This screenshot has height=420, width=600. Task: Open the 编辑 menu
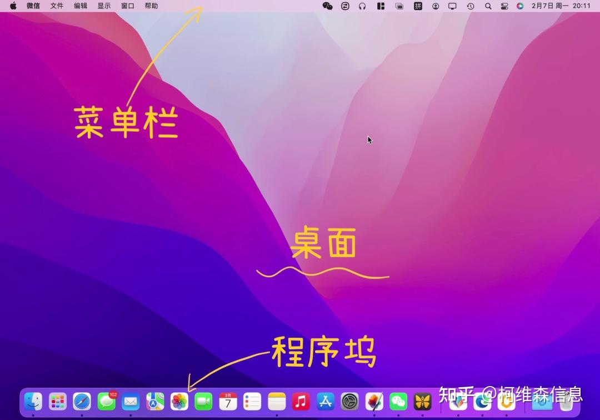point(81,6)
